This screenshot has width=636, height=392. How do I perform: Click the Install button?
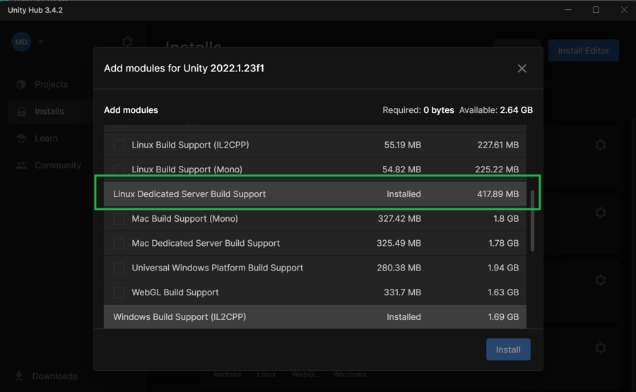[507, 350]
